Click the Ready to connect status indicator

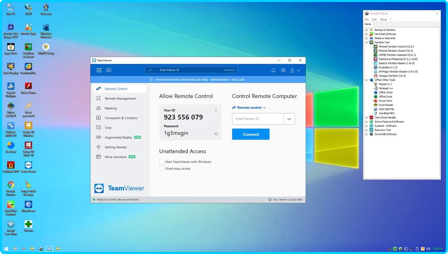point(116,200)
